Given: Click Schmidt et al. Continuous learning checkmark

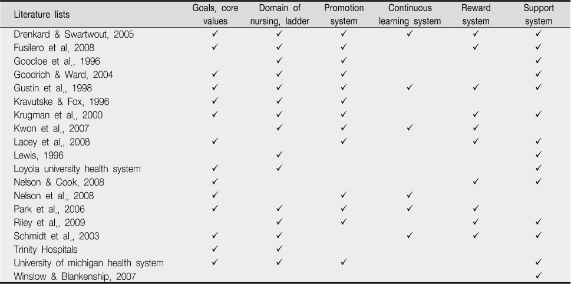Looking at the screenshot, I should pos(410,235).
